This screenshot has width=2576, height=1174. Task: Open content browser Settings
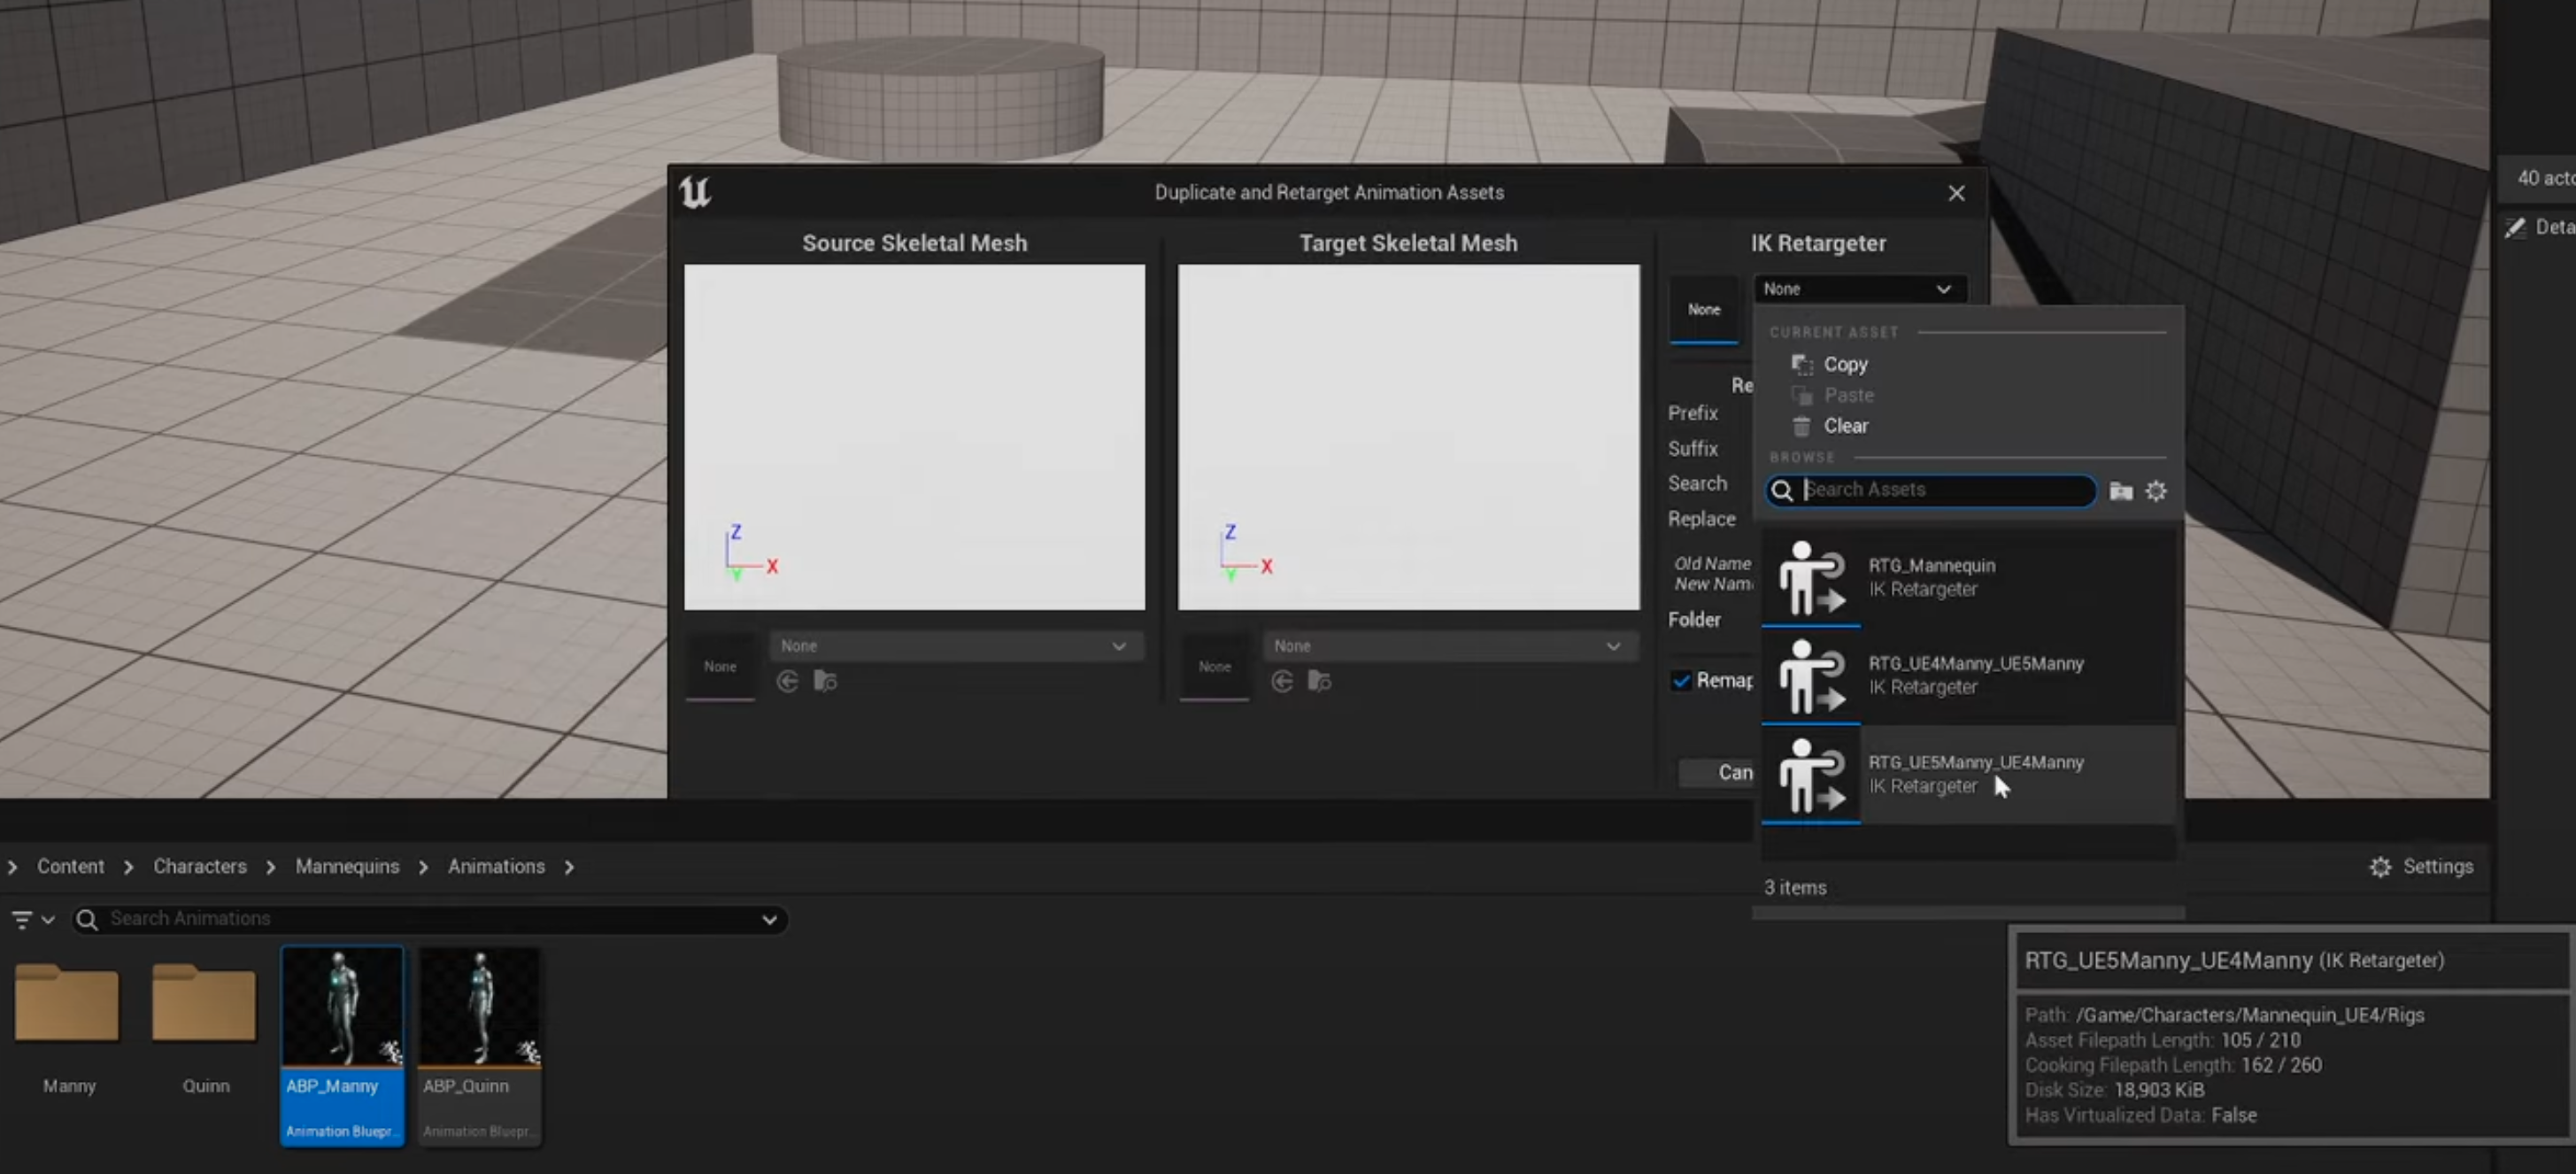[2421, 866]
